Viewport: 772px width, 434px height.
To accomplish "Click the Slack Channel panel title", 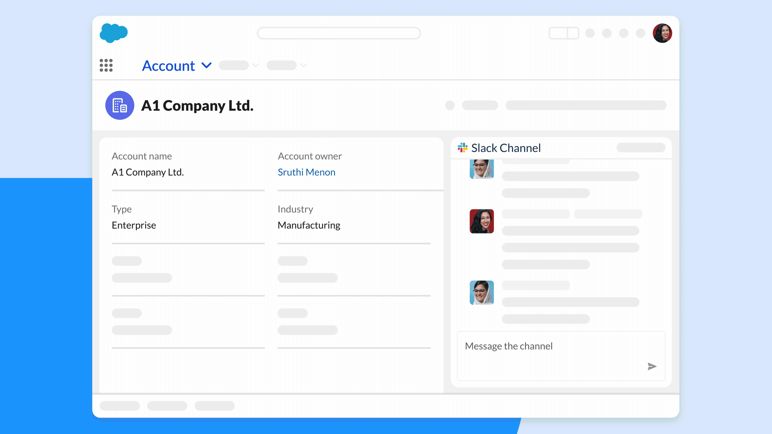I will pos(506,148).
